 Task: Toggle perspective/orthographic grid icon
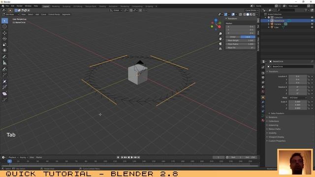pos(220,49)
